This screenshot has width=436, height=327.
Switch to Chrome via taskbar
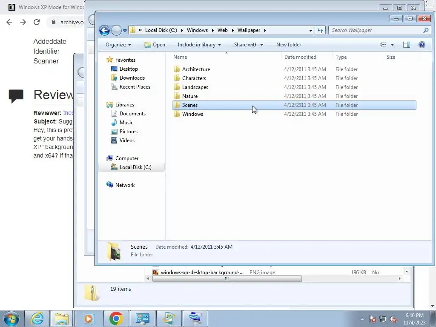(116, 318)
